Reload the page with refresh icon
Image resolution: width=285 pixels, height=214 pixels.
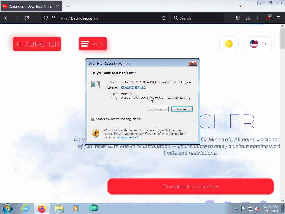pos(27,18)
